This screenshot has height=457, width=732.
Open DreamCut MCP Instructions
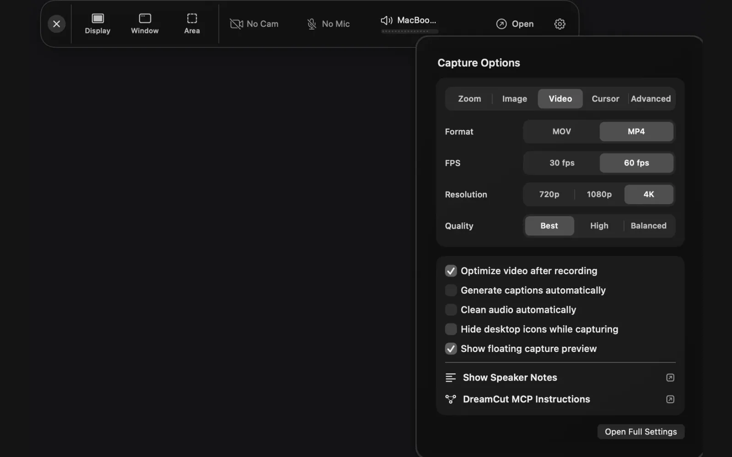coord(560,399)
